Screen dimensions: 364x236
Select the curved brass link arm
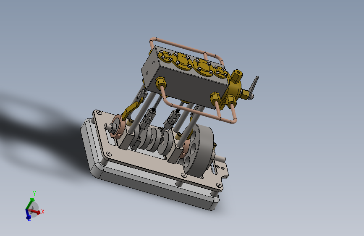131,109
